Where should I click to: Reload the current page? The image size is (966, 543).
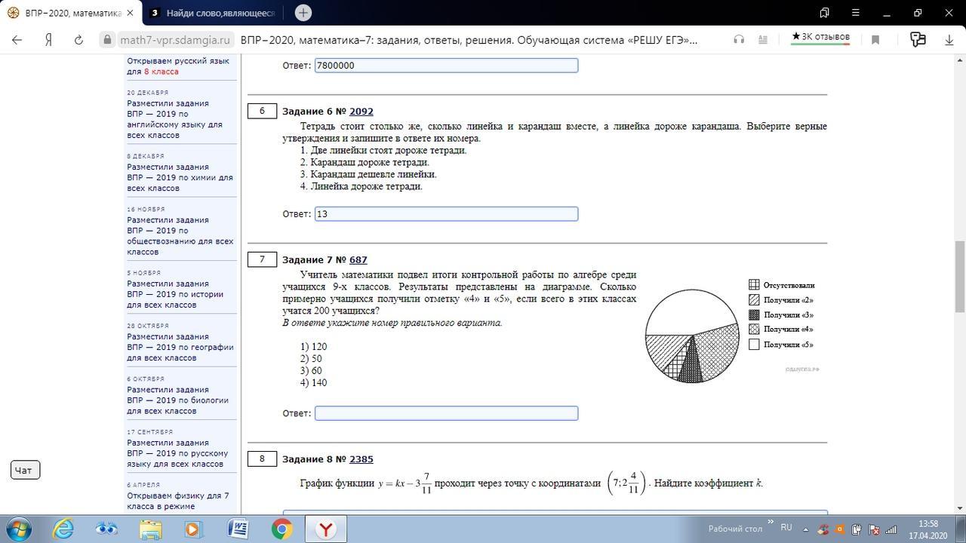tap(78, 40)
